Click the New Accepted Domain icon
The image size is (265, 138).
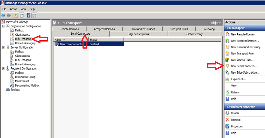click(x=228, y=41)
